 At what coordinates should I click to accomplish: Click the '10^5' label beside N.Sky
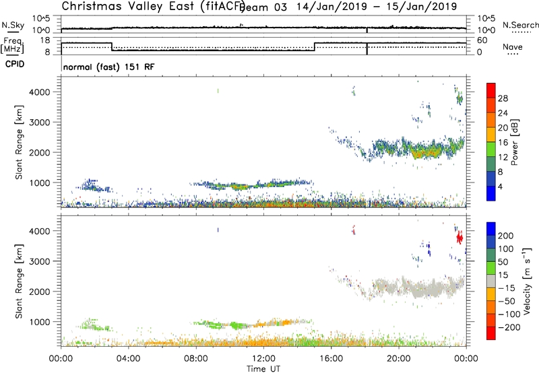tap(41, 18)
